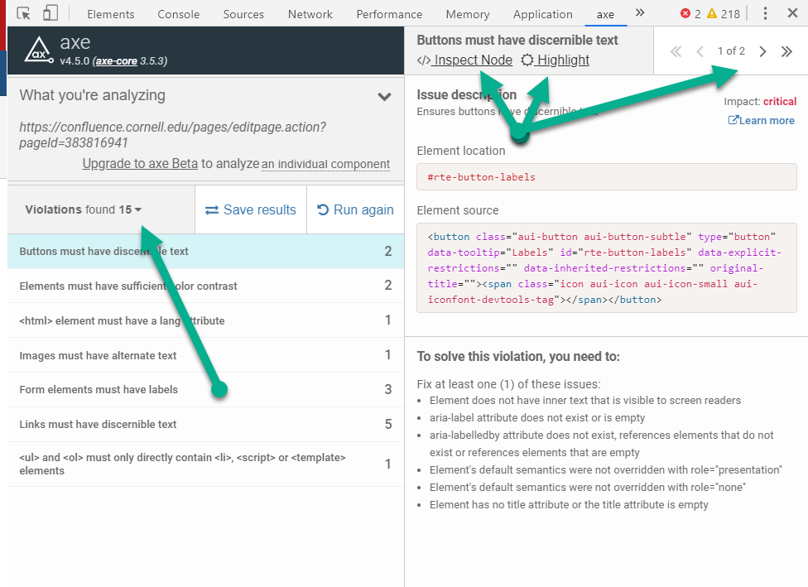Toggle device toolbar icon

pos(50,13)
